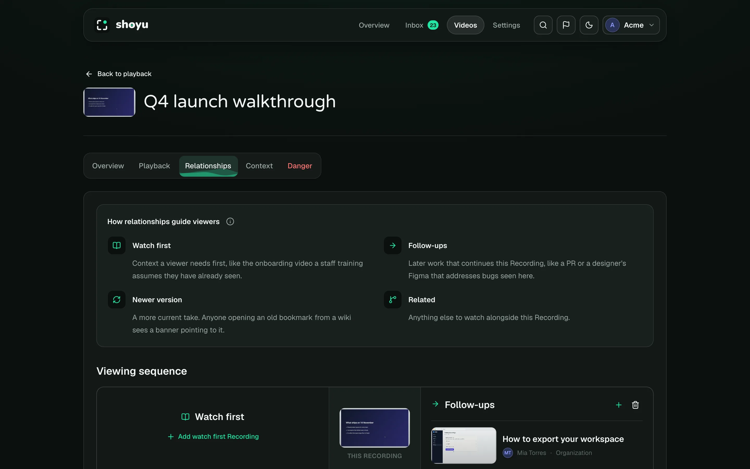Switch to the recording Overview tab
Image resolution: width=750 pixels, height=469 pixels.
point(108,166)
